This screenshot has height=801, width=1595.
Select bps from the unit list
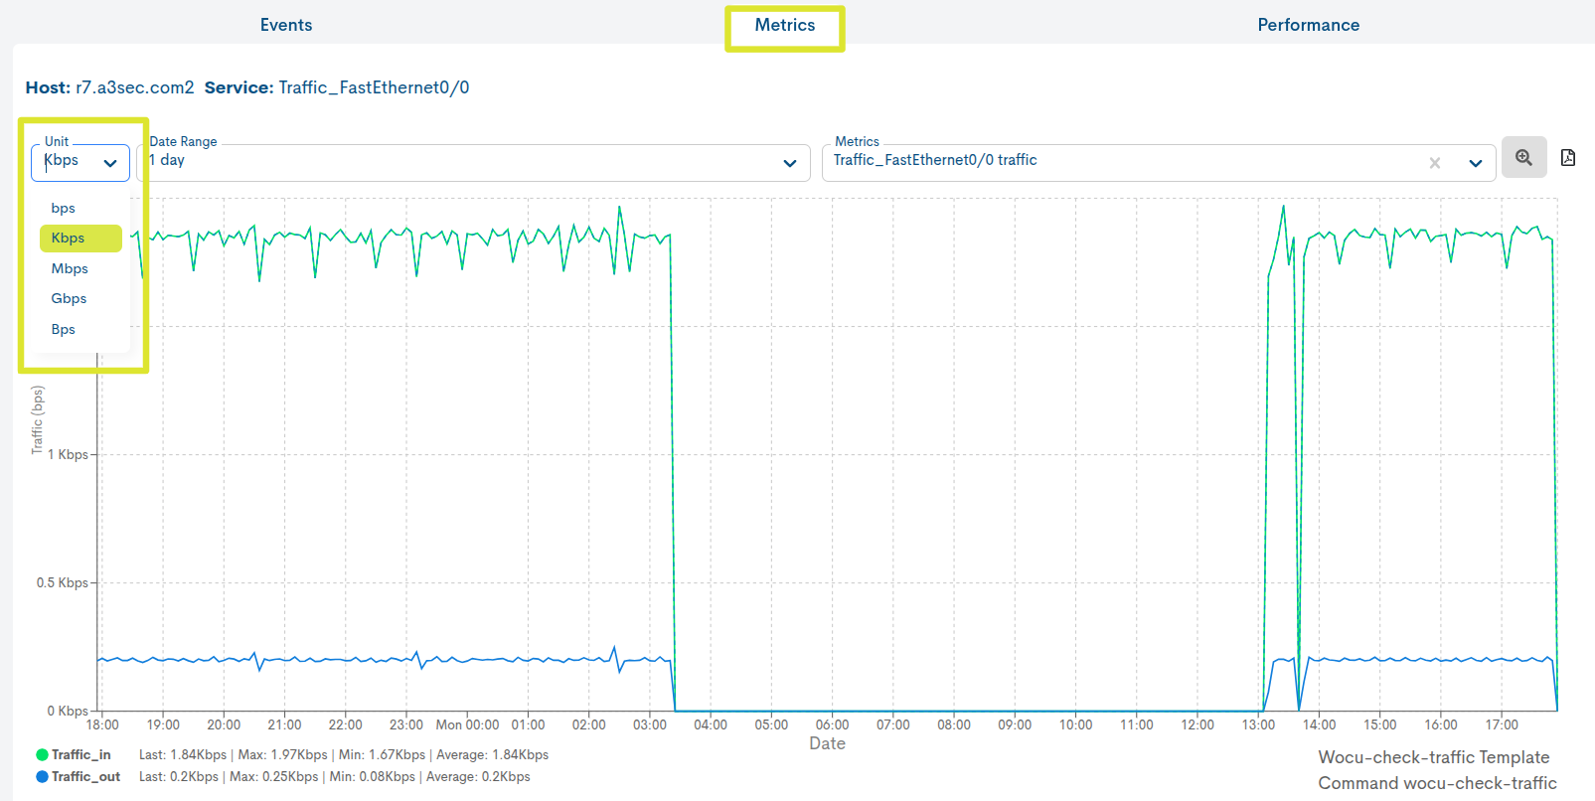63,208
